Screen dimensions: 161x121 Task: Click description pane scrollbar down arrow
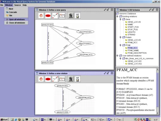(157, 113)
